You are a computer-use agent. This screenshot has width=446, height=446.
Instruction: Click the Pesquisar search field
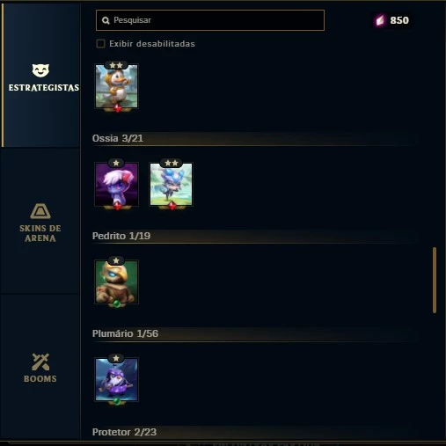[x=210, y=20]
